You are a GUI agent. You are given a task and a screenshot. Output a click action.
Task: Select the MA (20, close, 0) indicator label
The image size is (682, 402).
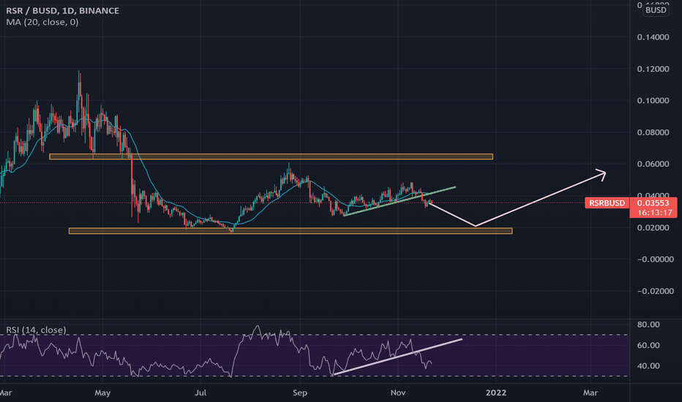pyautogui.click(x=42, y=22)
